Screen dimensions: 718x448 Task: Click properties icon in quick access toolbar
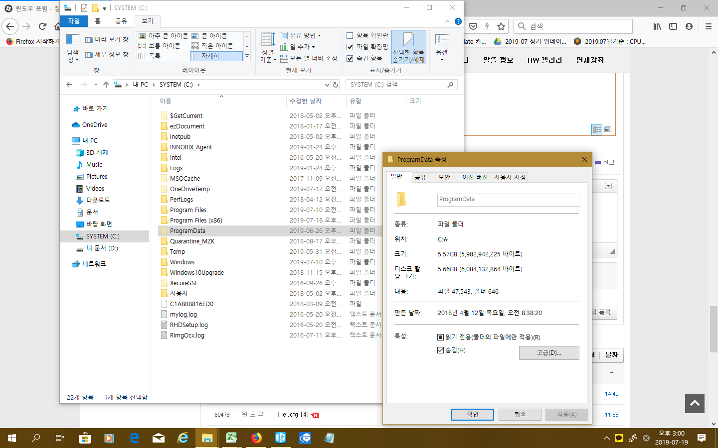tap(84, 8)
